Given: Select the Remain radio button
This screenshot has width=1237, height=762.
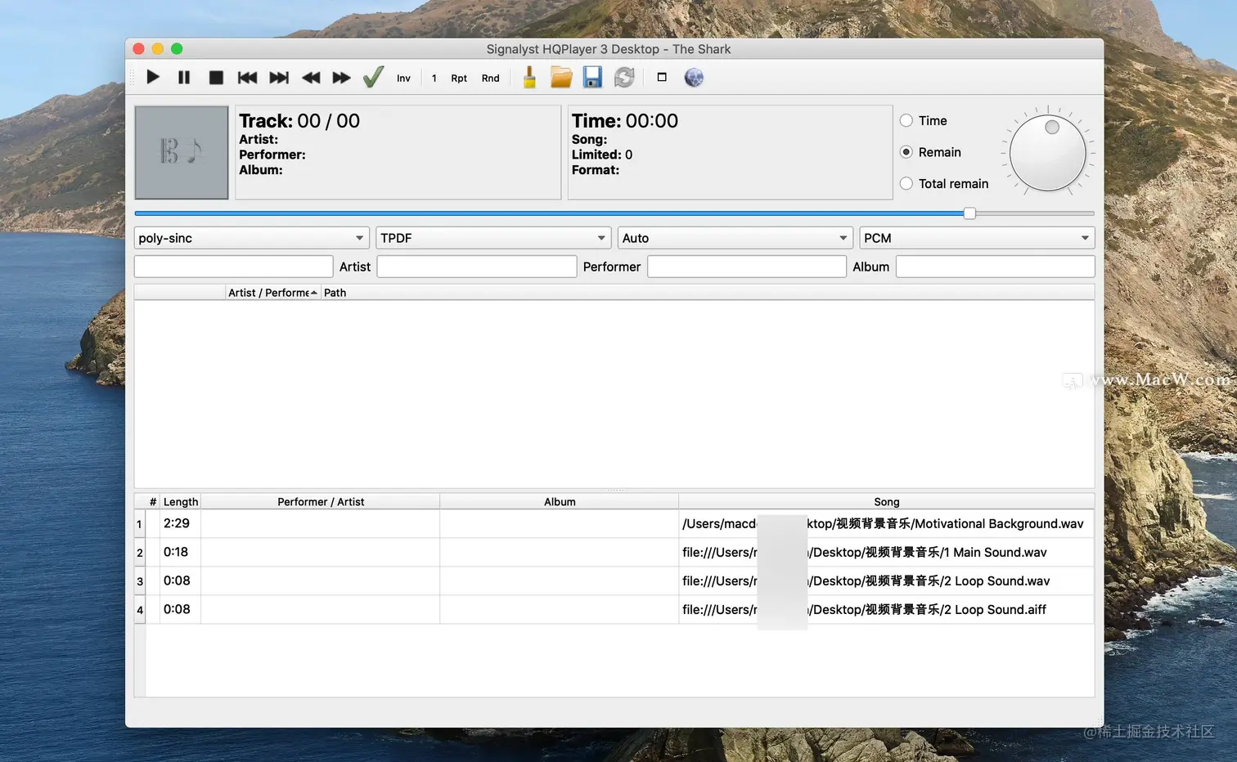Looking at the screenshot, I should (906, 152).
